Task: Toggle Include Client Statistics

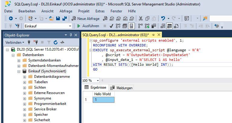Action: pos(154,26)
